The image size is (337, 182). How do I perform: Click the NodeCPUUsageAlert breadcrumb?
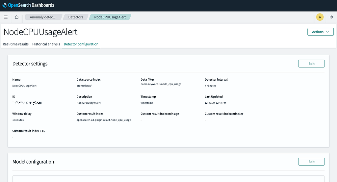[x=110, y=17]
